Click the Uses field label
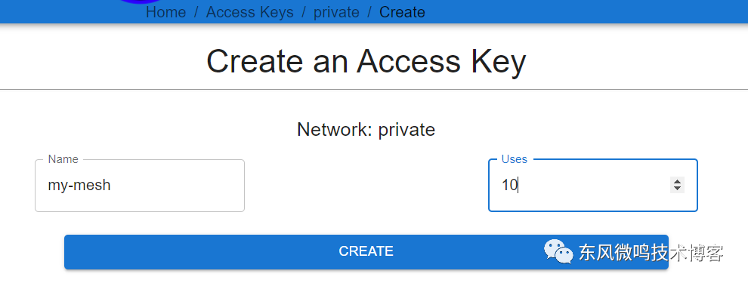The height and width of the screenshot is (286, 748). 515,159
